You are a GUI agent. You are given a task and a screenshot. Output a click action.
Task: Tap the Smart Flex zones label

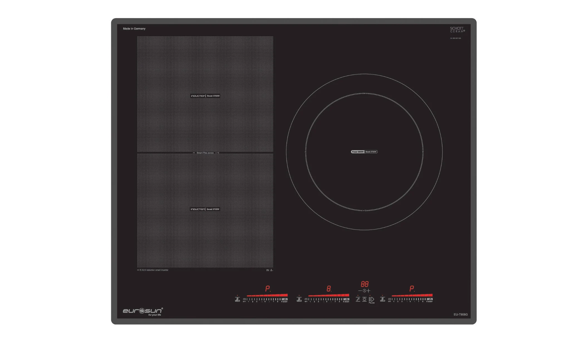(205, 153)
